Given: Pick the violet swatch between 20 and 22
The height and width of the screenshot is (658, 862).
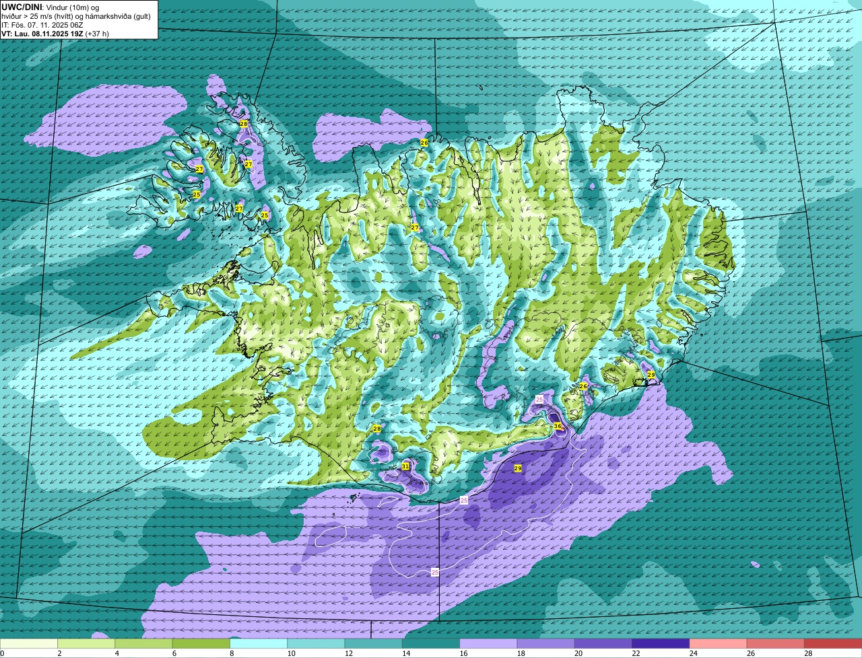Looking at the screenshot, I should [x=603, y=643].
